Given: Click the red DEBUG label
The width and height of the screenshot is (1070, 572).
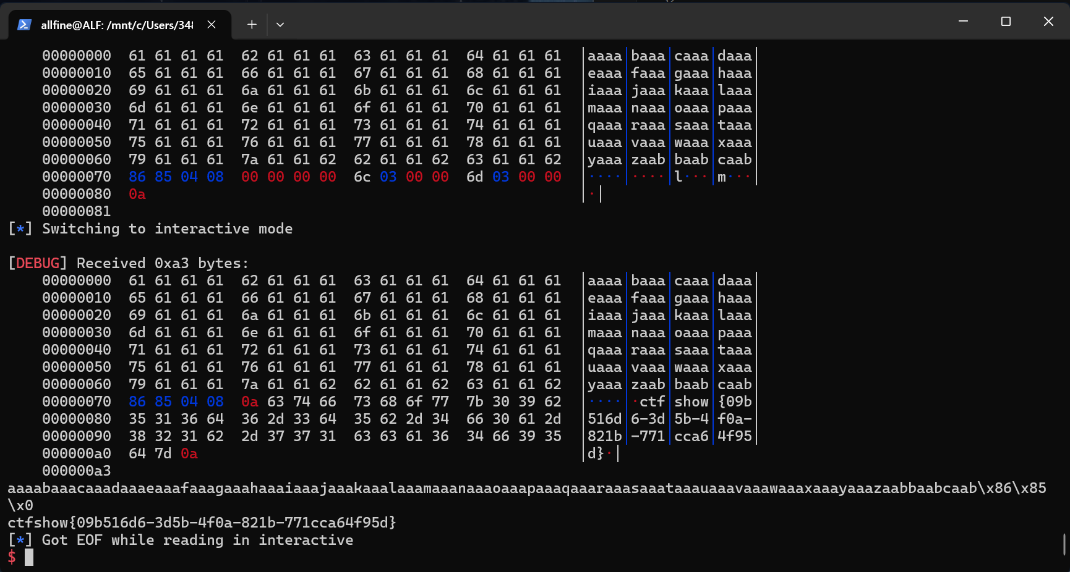Looking at the screenshot, I should 38,263.
